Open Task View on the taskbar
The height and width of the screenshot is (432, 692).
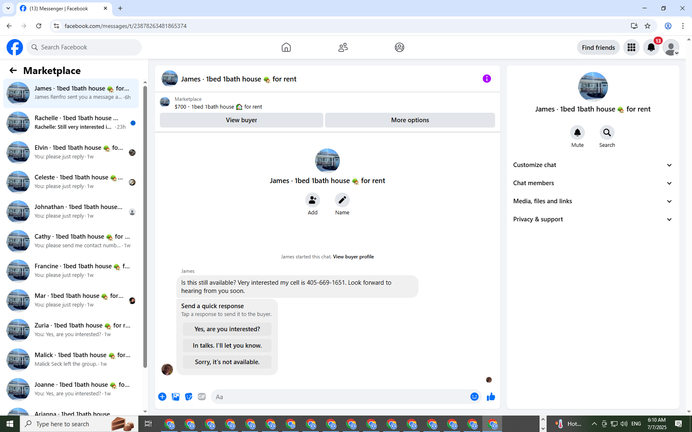pyautogui.click(x=148, y=424)
